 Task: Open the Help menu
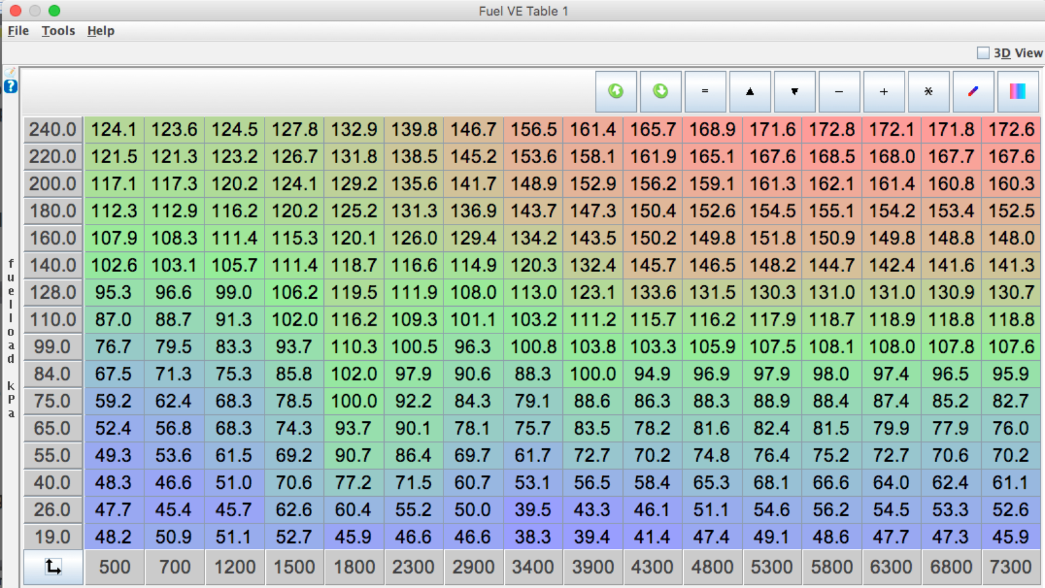coord(101,31)
